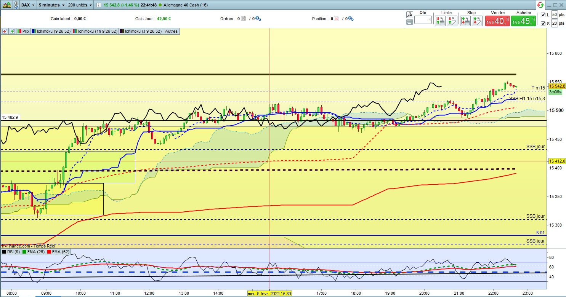Click the Gain Jour value 42,90 €
566x297 pixels.
pyautogui.click(x=164, y=19)
